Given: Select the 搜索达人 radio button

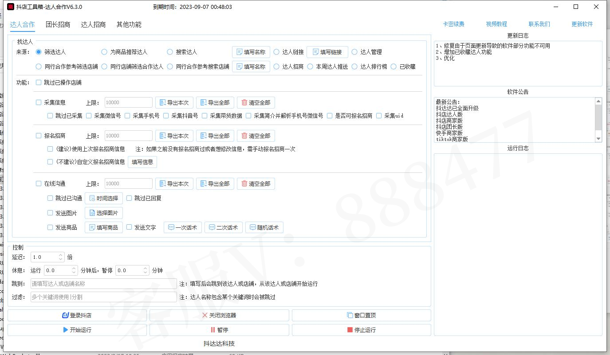Looking at the screenshot, I should [x=170, y=52].
